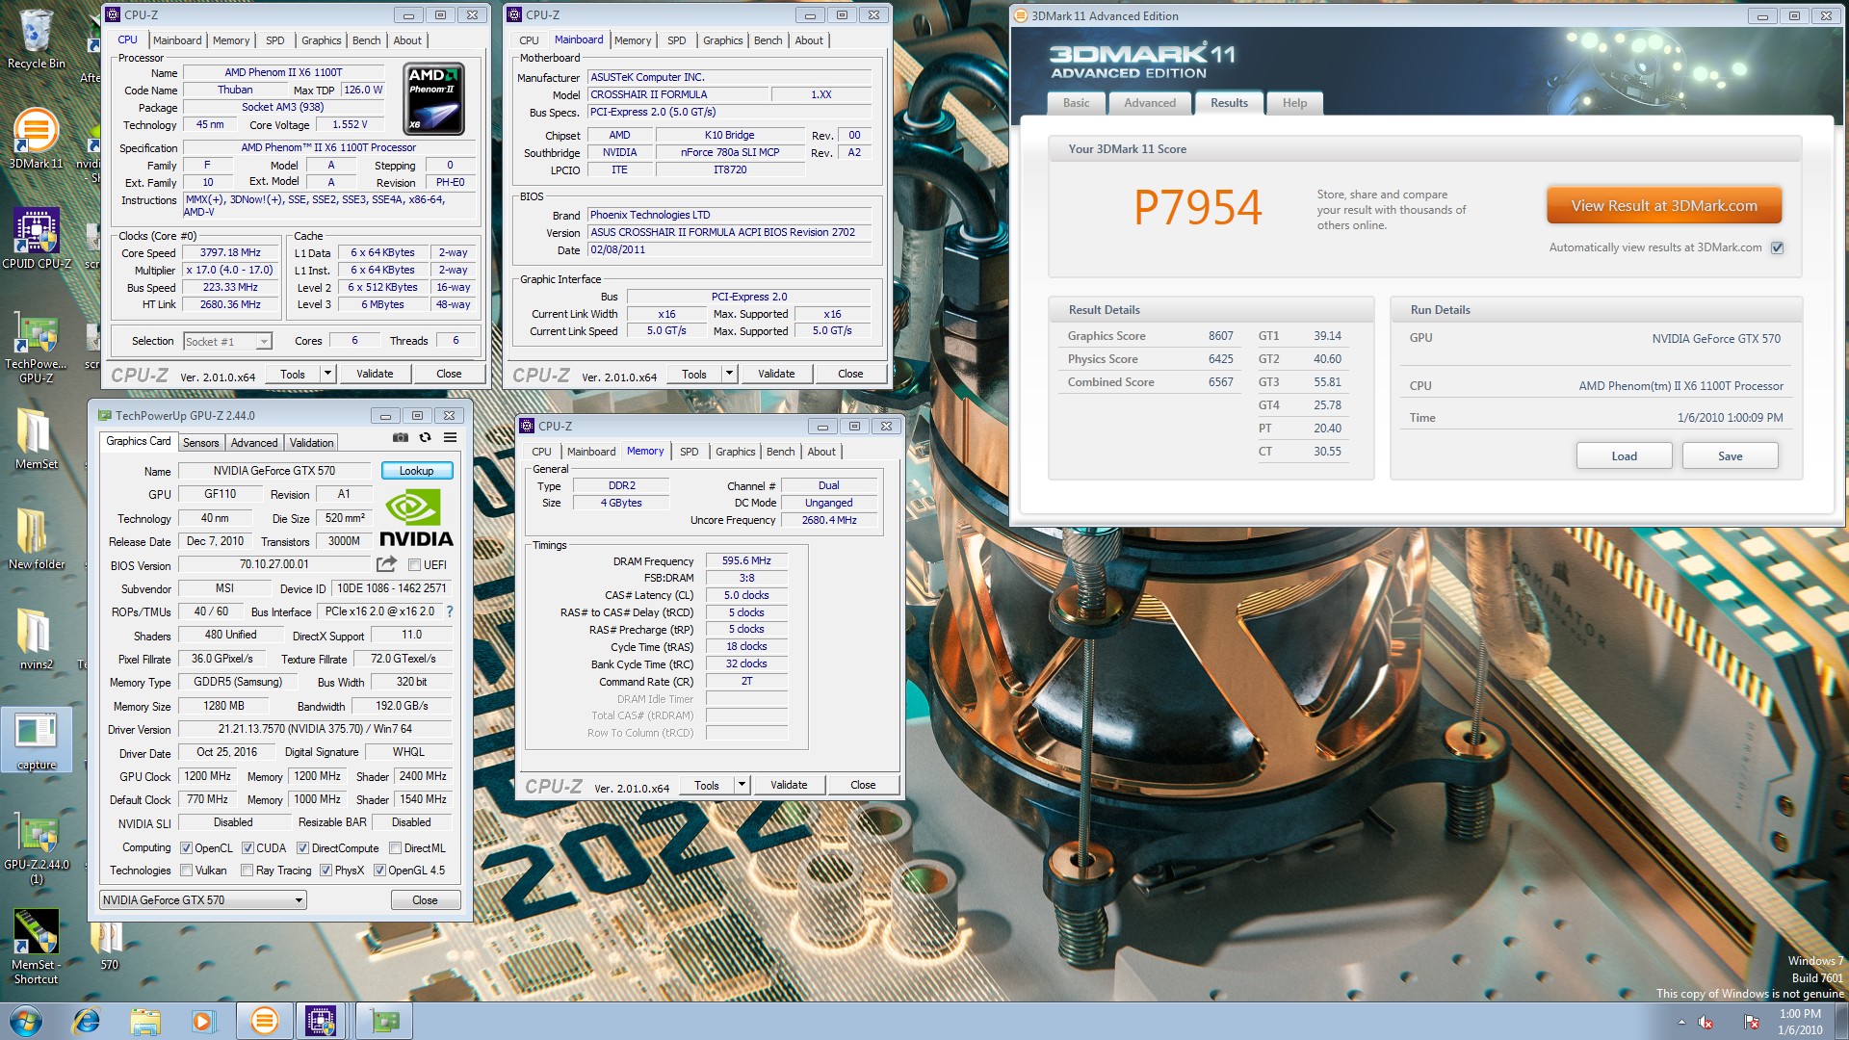Toggle the CUDA checkbox
This screenshot has width=1849, height=1040.
[x=247, y=848]
